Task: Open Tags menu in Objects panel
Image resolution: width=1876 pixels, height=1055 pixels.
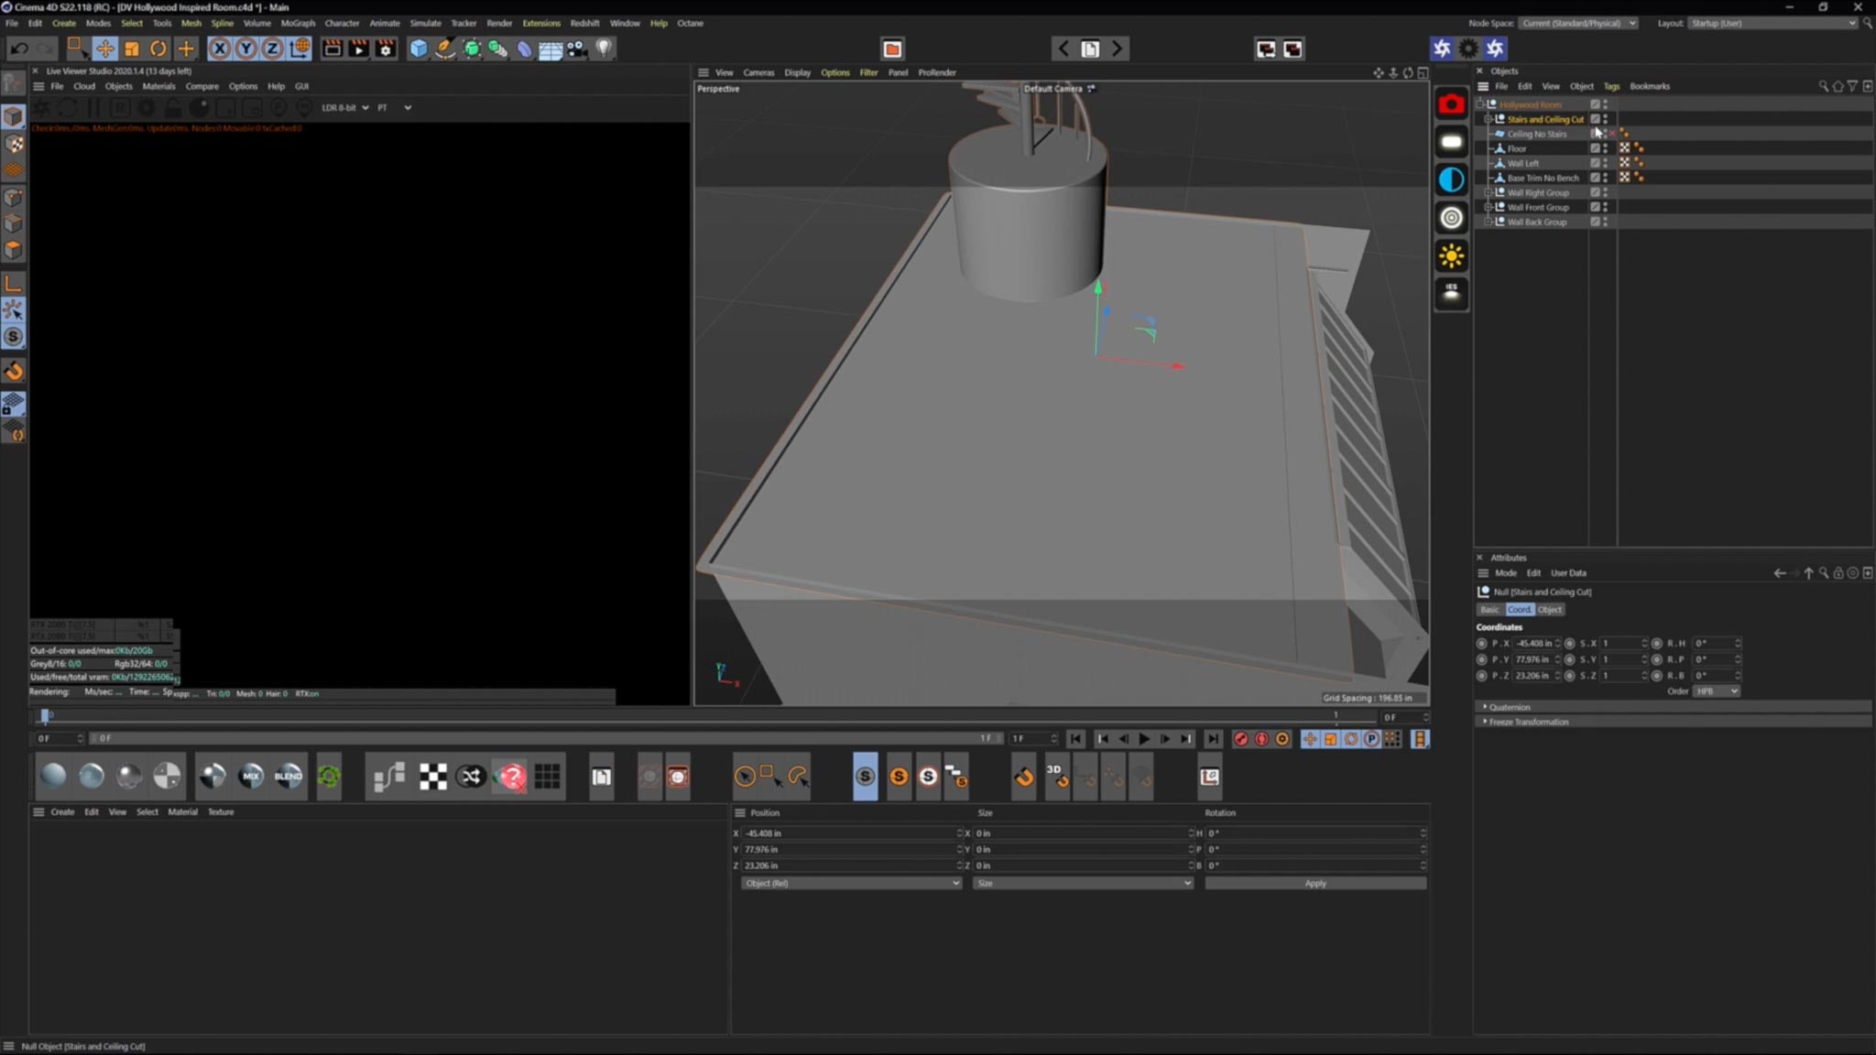Action: pyautogui.click(x=1611, y=86)
